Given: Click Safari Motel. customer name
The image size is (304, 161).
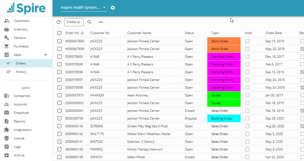Looking at the screenshot, I should 136,157.
